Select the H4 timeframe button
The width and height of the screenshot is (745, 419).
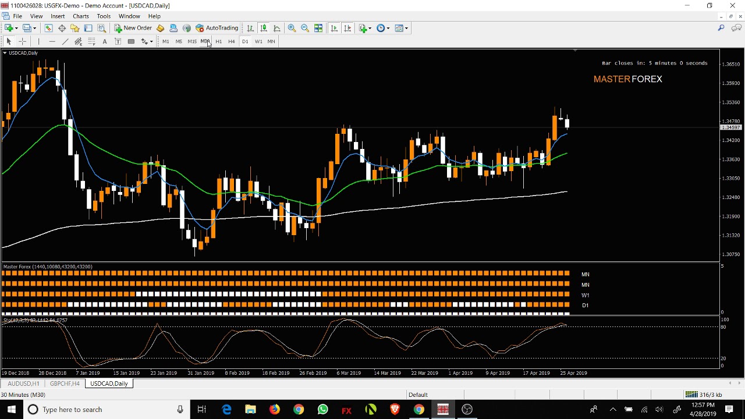(232, 41)
